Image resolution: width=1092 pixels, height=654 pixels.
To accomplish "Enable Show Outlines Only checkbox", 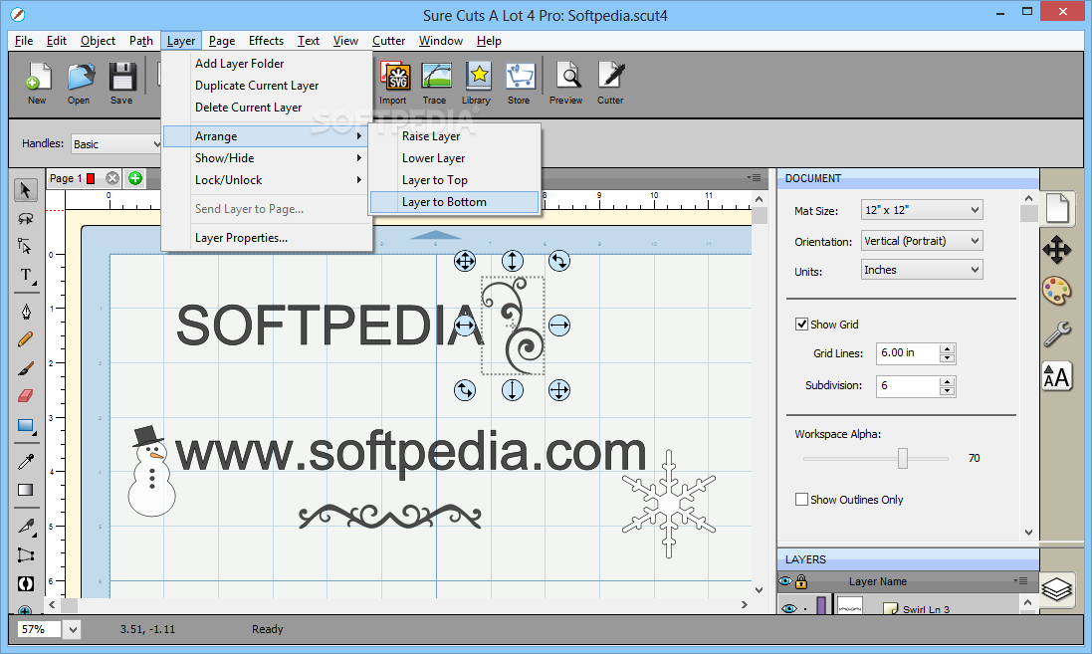I will 801,500.
